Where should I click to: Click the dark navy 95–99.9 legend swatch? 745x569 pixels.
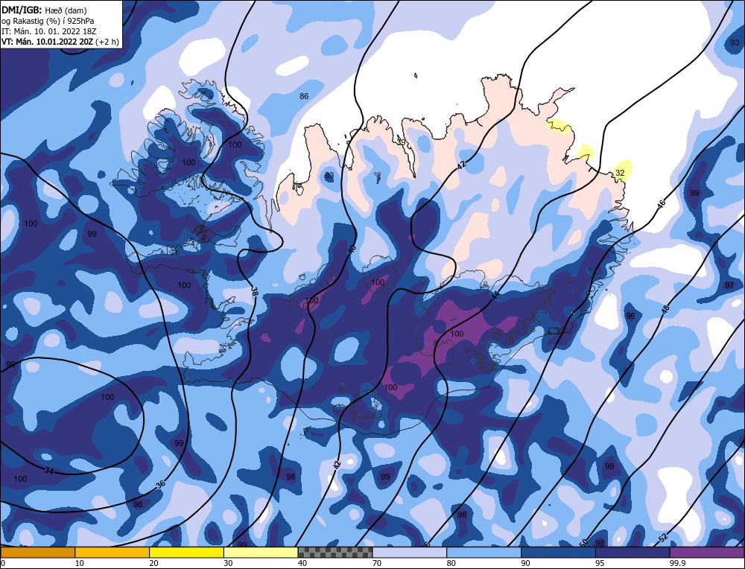pos(633,553)
